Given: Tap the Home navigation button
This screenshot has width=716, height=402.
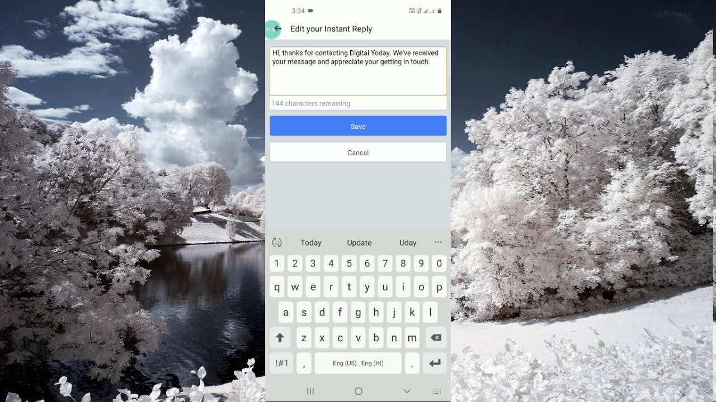Looking at the screenshot, I should click(359, 391).
